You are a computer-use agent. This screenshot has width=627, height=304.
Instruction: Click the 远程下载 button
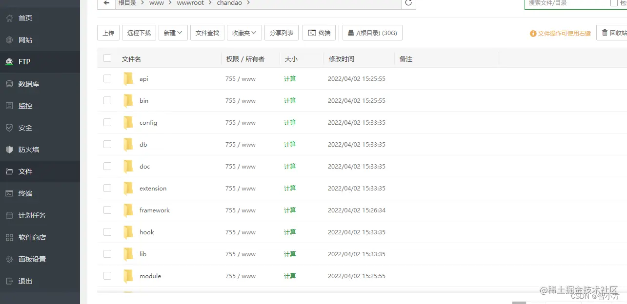(x=139, y=33)
